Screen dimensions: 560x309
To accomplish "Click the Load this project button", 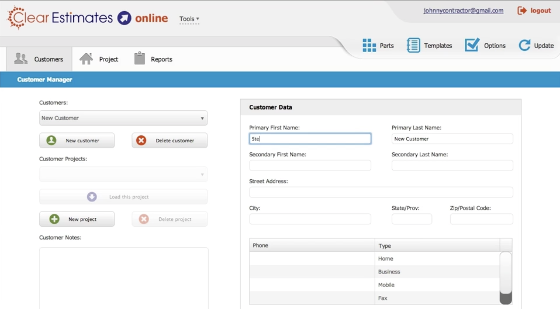I will tap(123, 197).
